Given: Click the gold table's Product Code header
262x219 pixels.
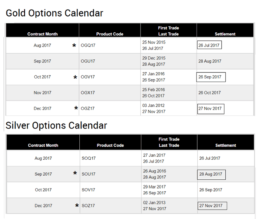Looking at the screenshot, I should click(110, 34).
